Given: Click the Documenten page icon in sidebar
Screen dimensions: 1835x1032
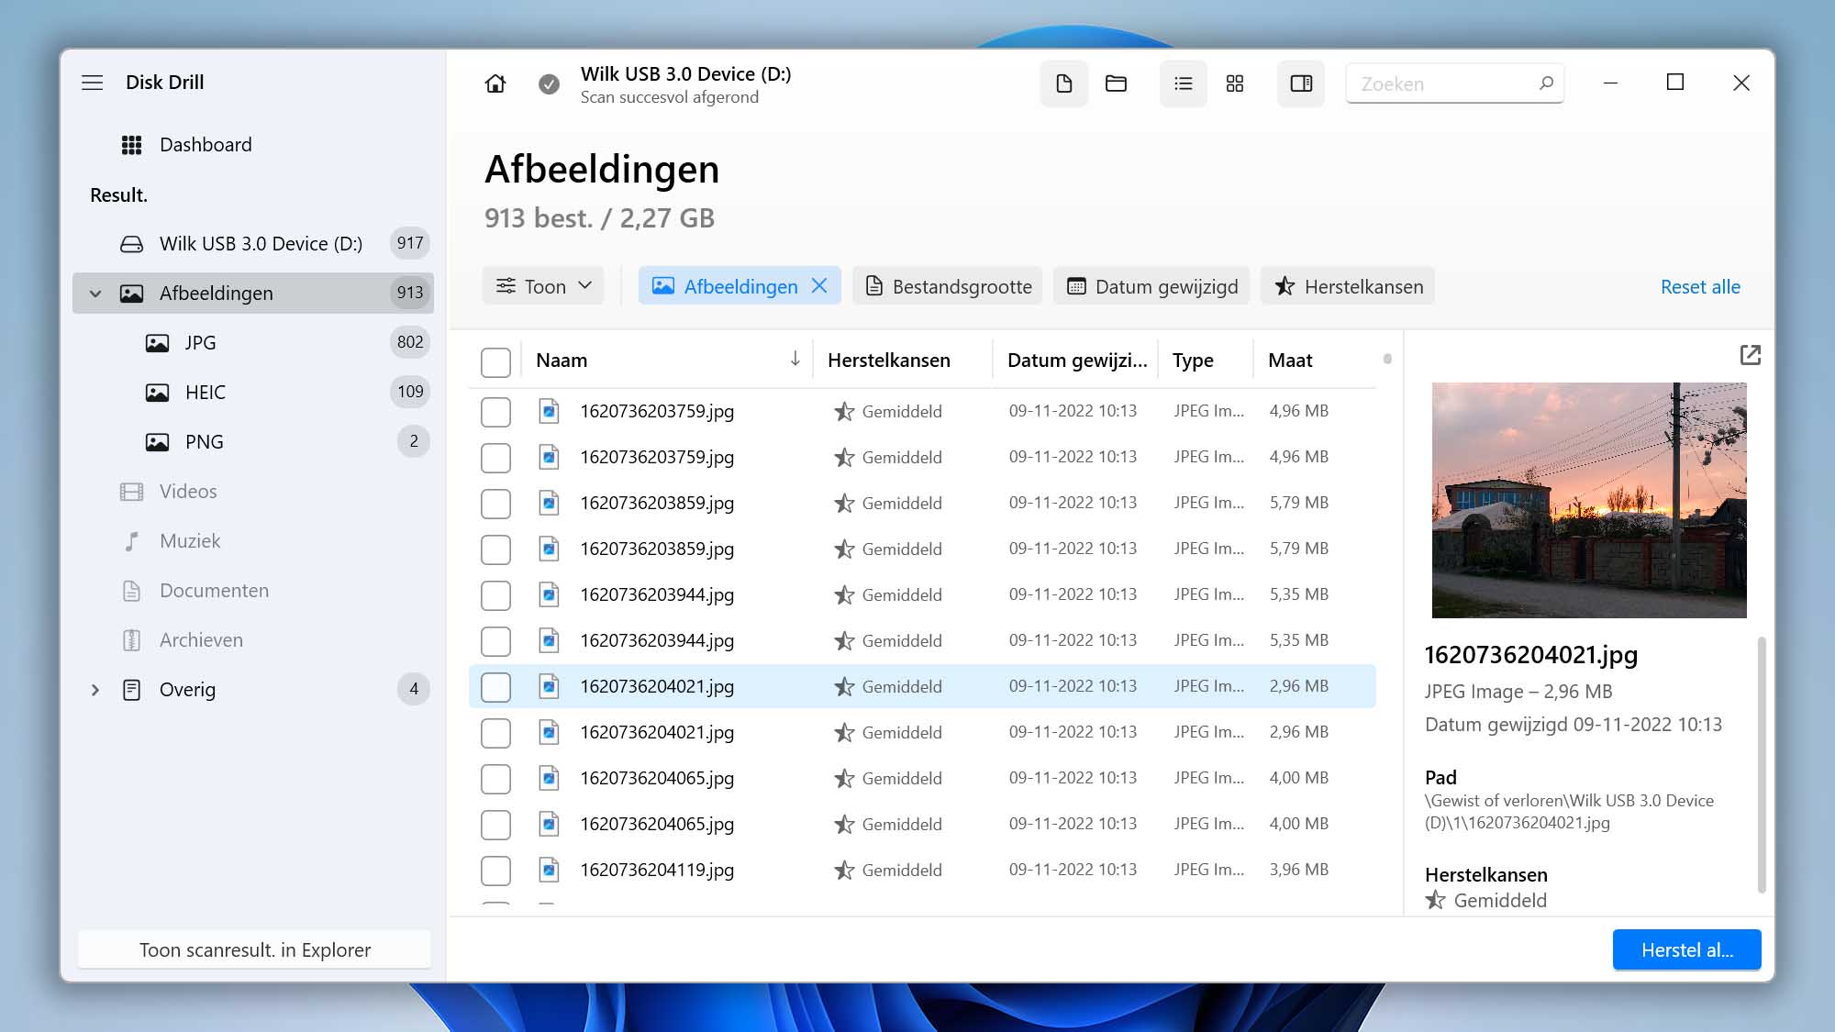Looking at the screenshot, I should tap(131, 591).
